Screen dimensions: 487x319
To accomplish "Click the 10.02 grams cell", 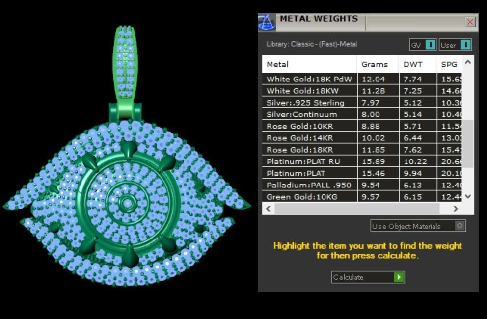I will coord(378,138).
